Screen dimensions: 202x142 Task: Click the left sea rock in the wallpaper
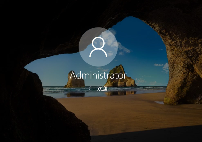pyautogui.click(x=75, y=80)
